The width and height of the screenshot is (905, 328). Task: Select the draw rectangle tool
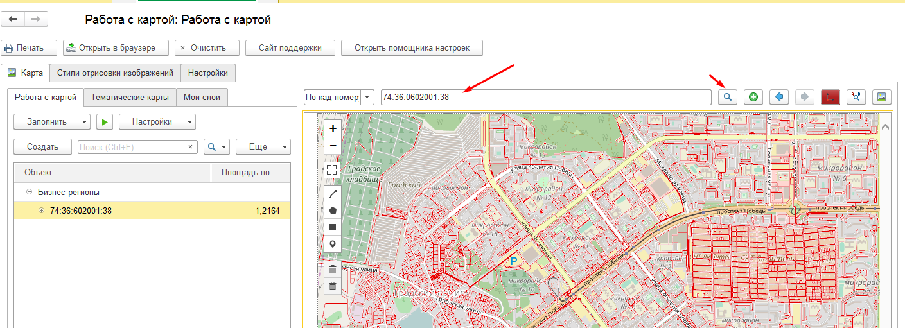tap(332, 227)
